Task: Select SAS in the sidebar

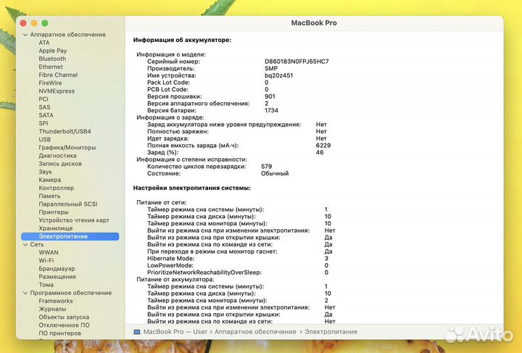Action: coord(45,107)
